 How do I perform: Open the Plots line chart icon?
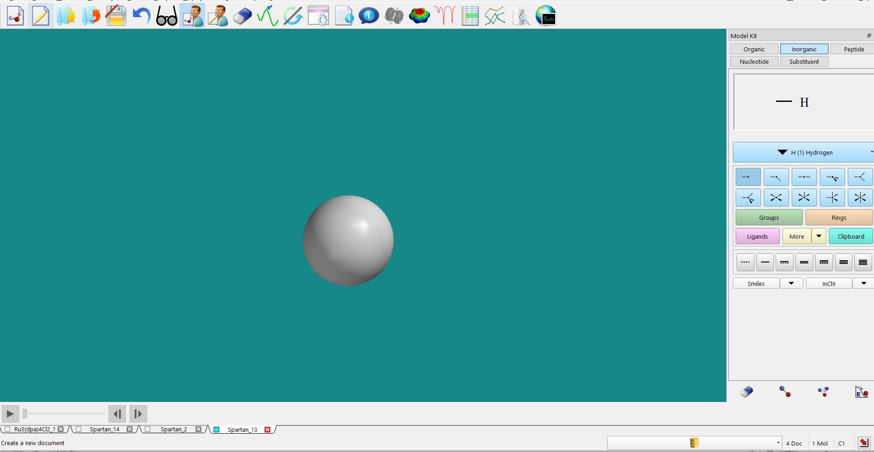click(495, 16)
